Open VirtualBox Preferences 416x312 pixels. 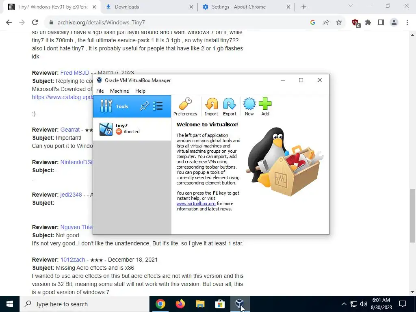[x=185, y=107]
